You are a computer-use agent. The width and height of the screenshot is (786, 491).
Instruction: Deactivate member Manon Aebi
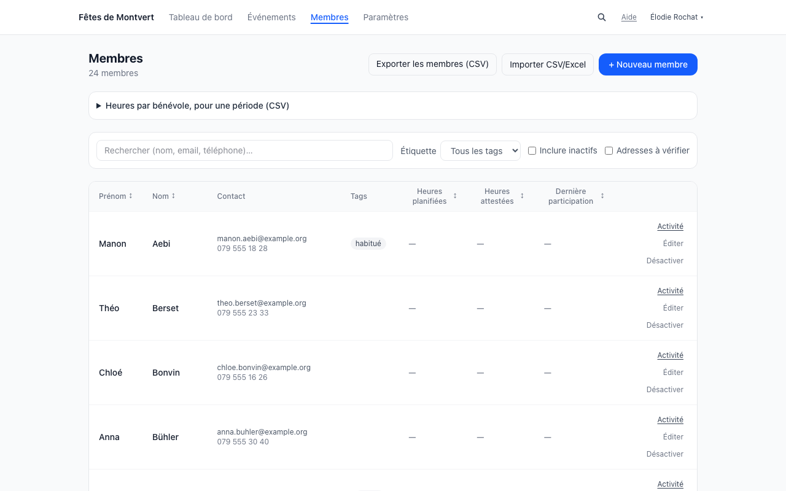[x=665, y=261]
